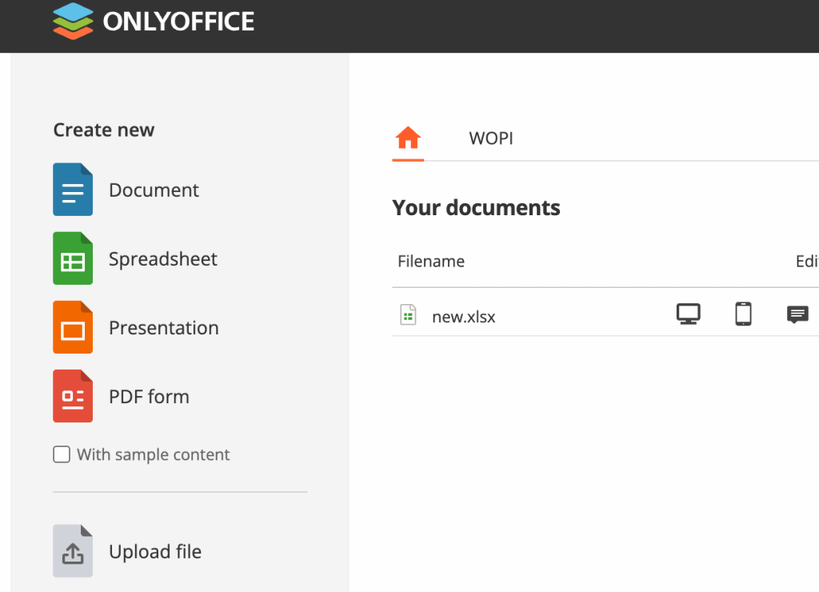The width and height of the screenshot is (819, 592).
Task: Click the "PDF form" text label
Action: (149, 397)
